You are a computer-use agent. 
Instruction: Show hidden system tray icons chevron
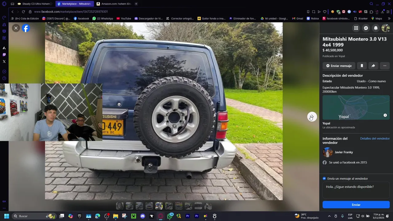click(329, 216)
